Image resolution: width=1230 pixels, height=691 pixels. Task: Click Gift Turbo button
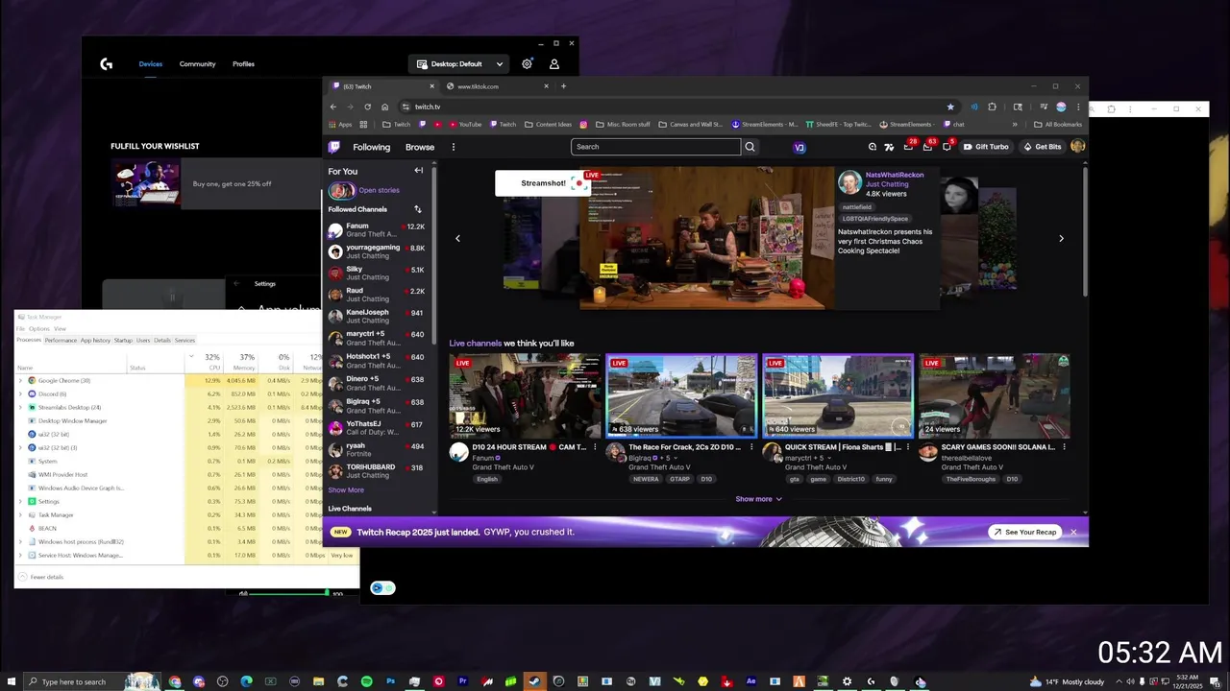pyautogui.click(x=986, y=147)
